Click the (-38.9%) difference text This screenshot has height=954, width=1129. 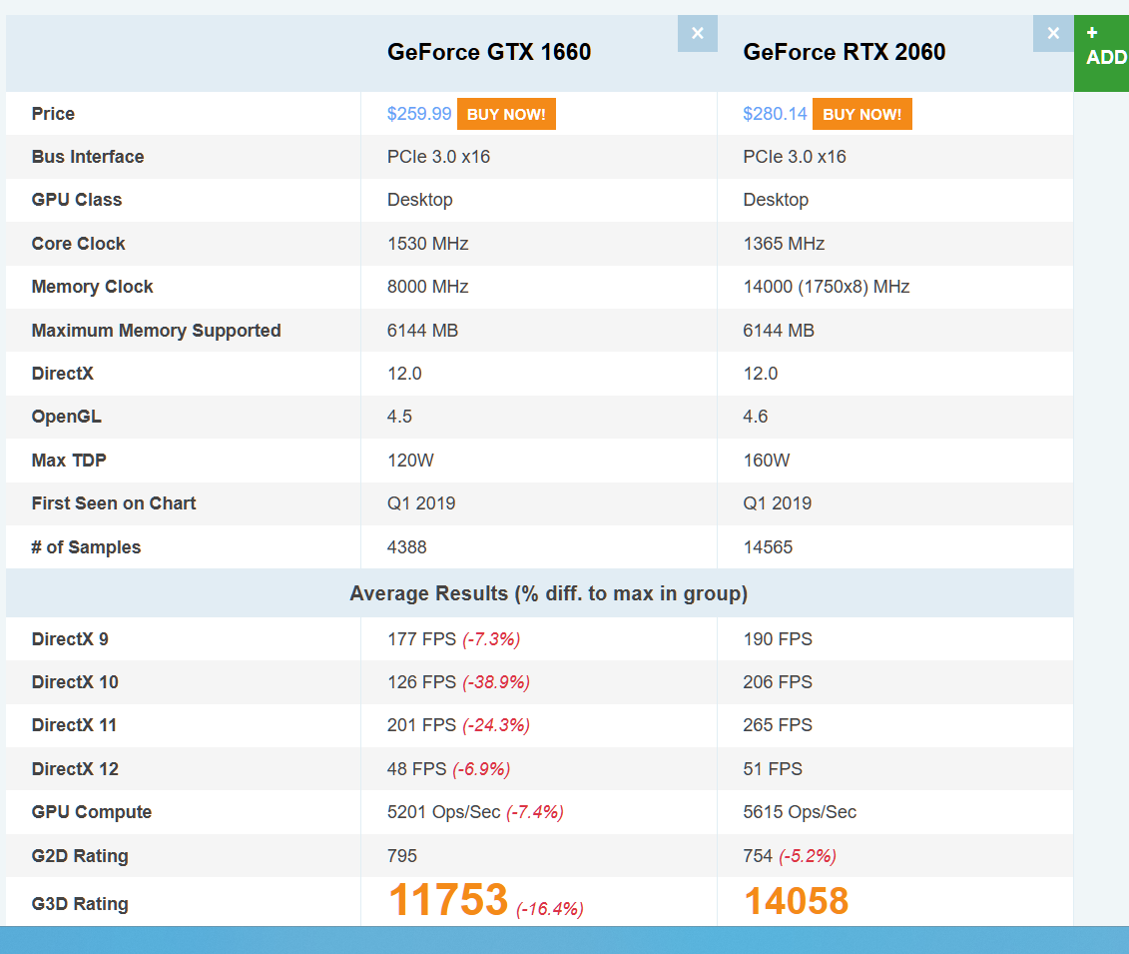496,682
